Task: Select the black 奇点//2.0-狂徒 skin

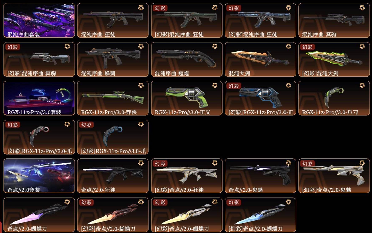Action: pos(113,176)
